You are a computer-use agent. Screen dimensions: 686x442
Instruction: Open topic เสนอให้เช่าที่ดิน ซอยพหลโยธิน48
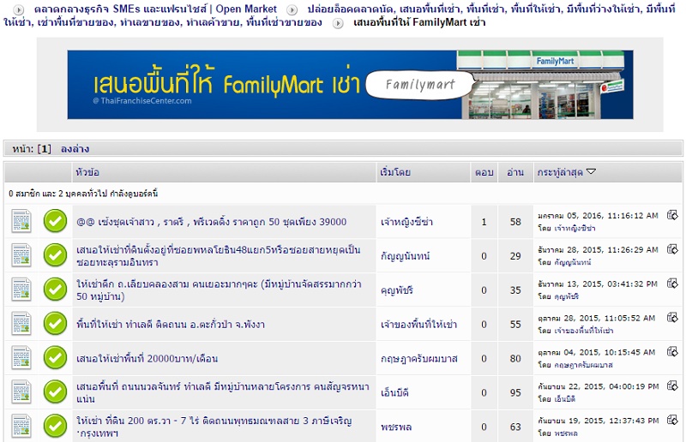(x=219, y=256)
